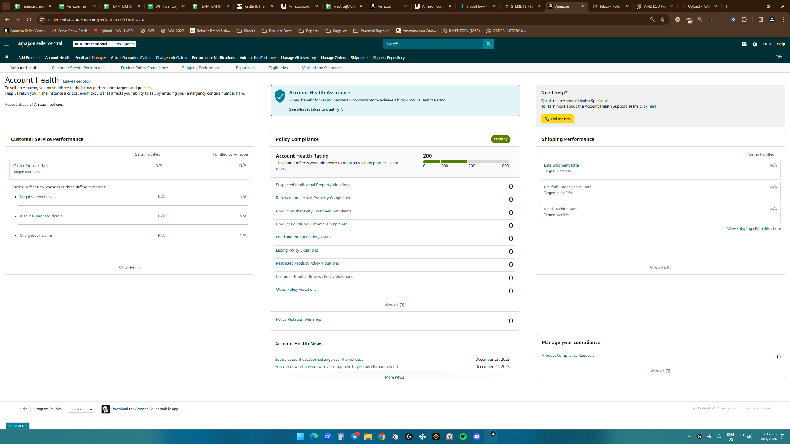
Task: Click the browser address bar URL
Action: [x=96, y=19]
